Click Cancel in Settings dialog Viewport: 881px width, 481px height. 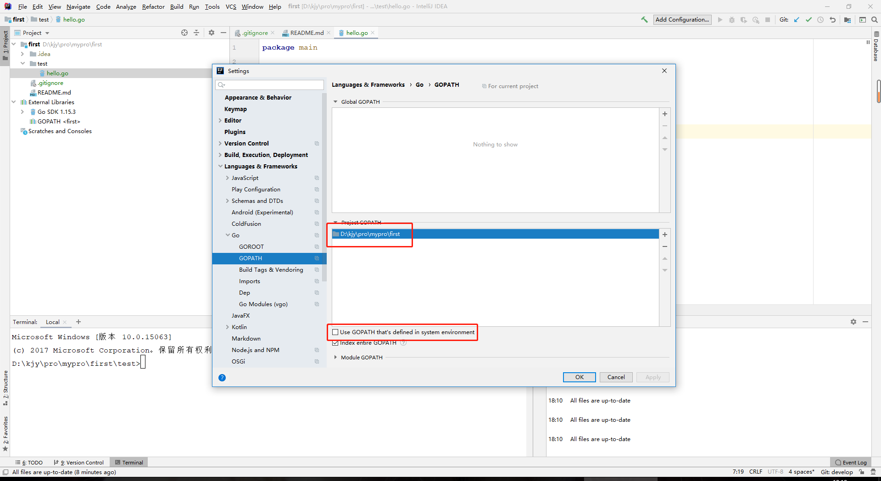tap(616, 377)
